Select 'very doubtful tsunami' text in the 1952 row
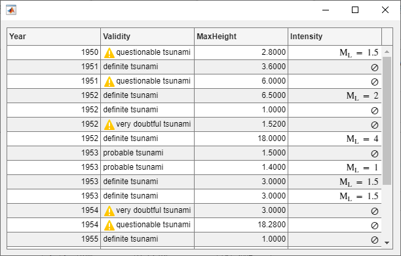The width and height of the screenshot is (401, 256). (153, 124)
